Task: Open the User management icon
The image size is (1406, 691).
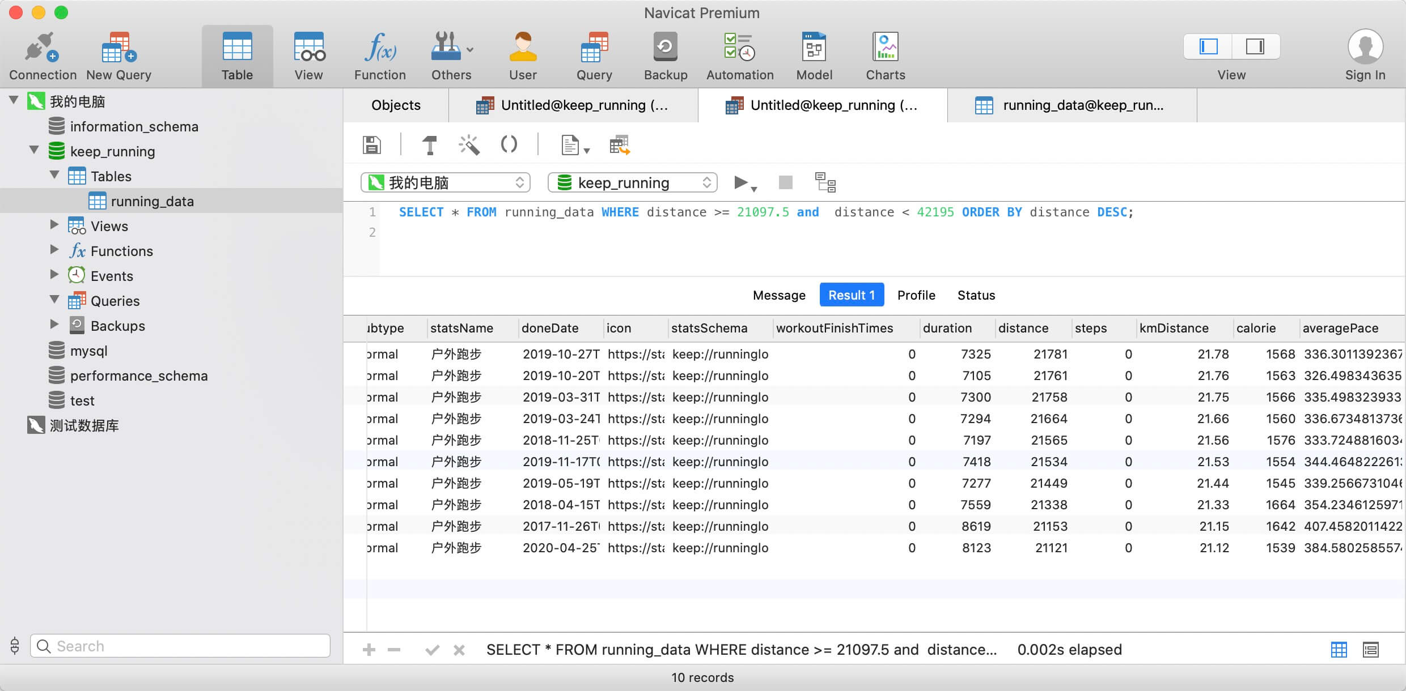Action: coord(523,57)
